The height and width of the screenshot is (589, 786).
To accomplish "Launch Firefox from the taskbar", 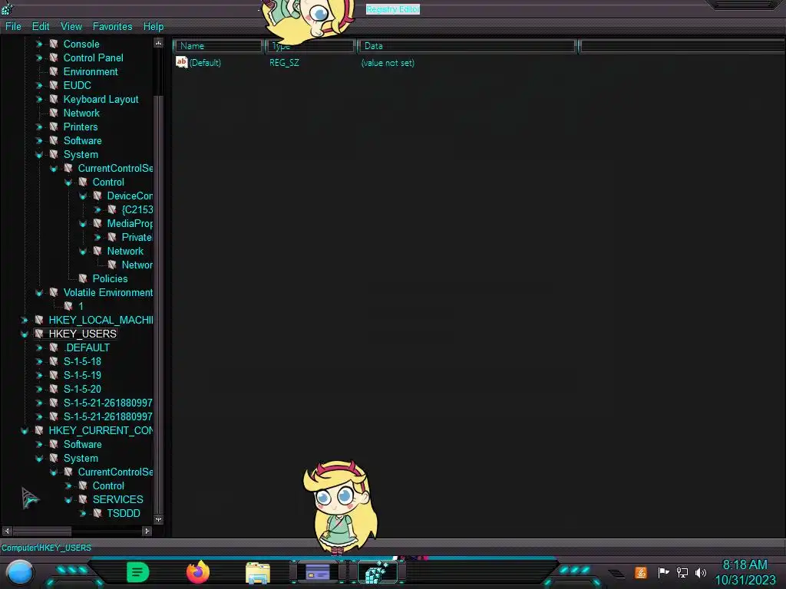I will (x=198, y=572).
